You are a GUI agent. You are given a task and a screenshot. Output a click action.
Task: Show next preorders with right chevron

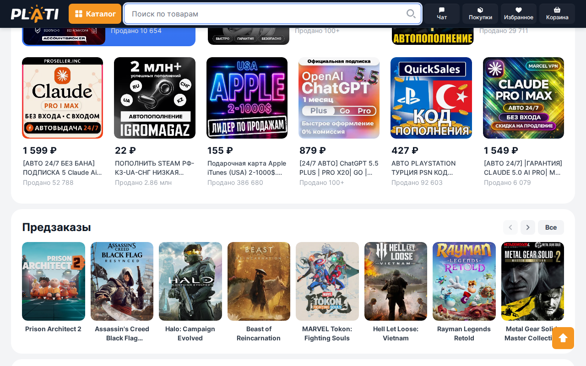click(x=528, y=227)
